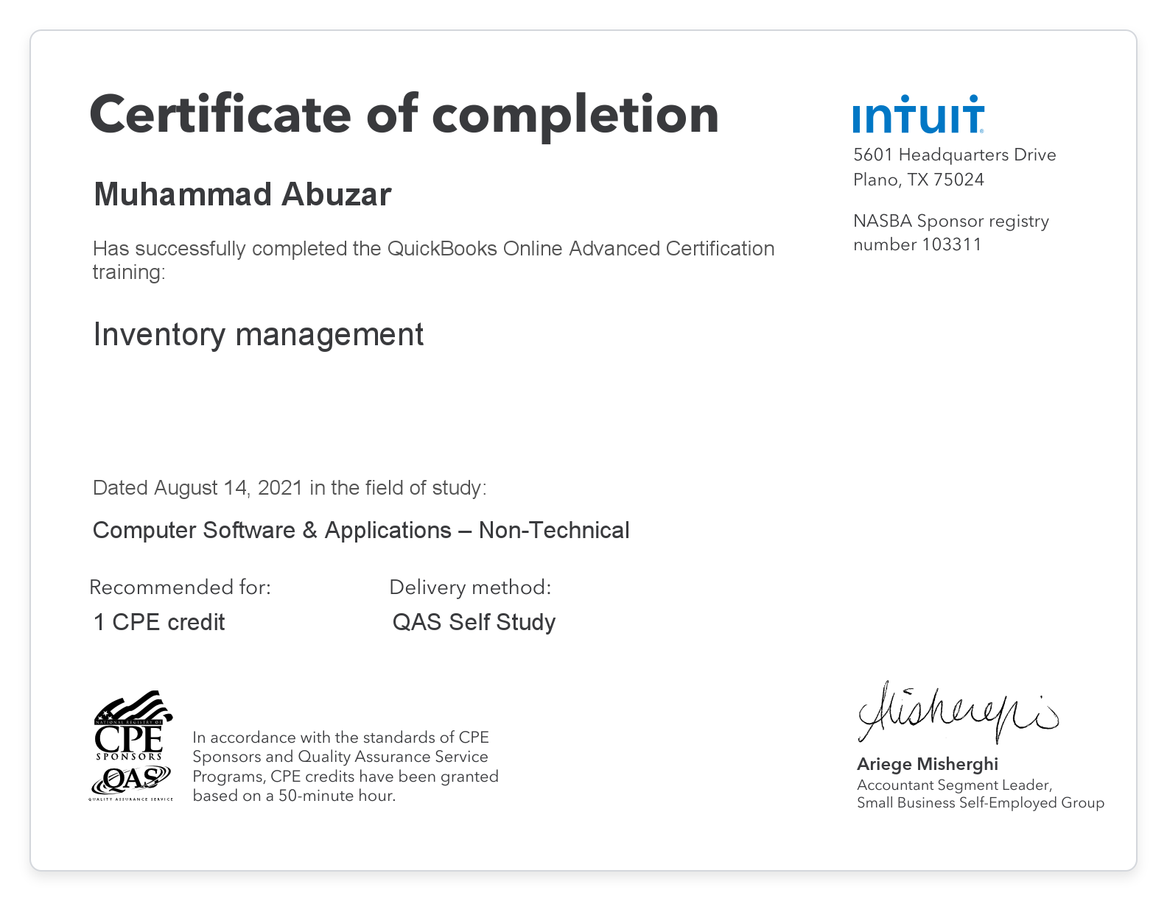Click the 'Recommended for:' label

pyautogui.click(x=181, y=587)
